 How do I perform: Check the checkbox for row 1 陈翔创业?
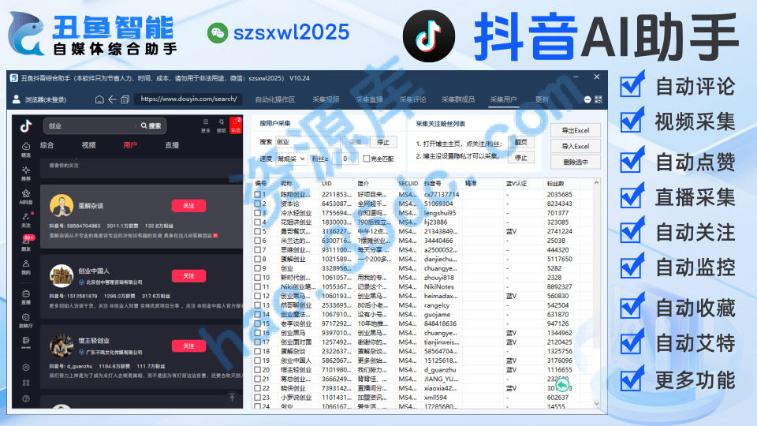(x=257, y=195)
